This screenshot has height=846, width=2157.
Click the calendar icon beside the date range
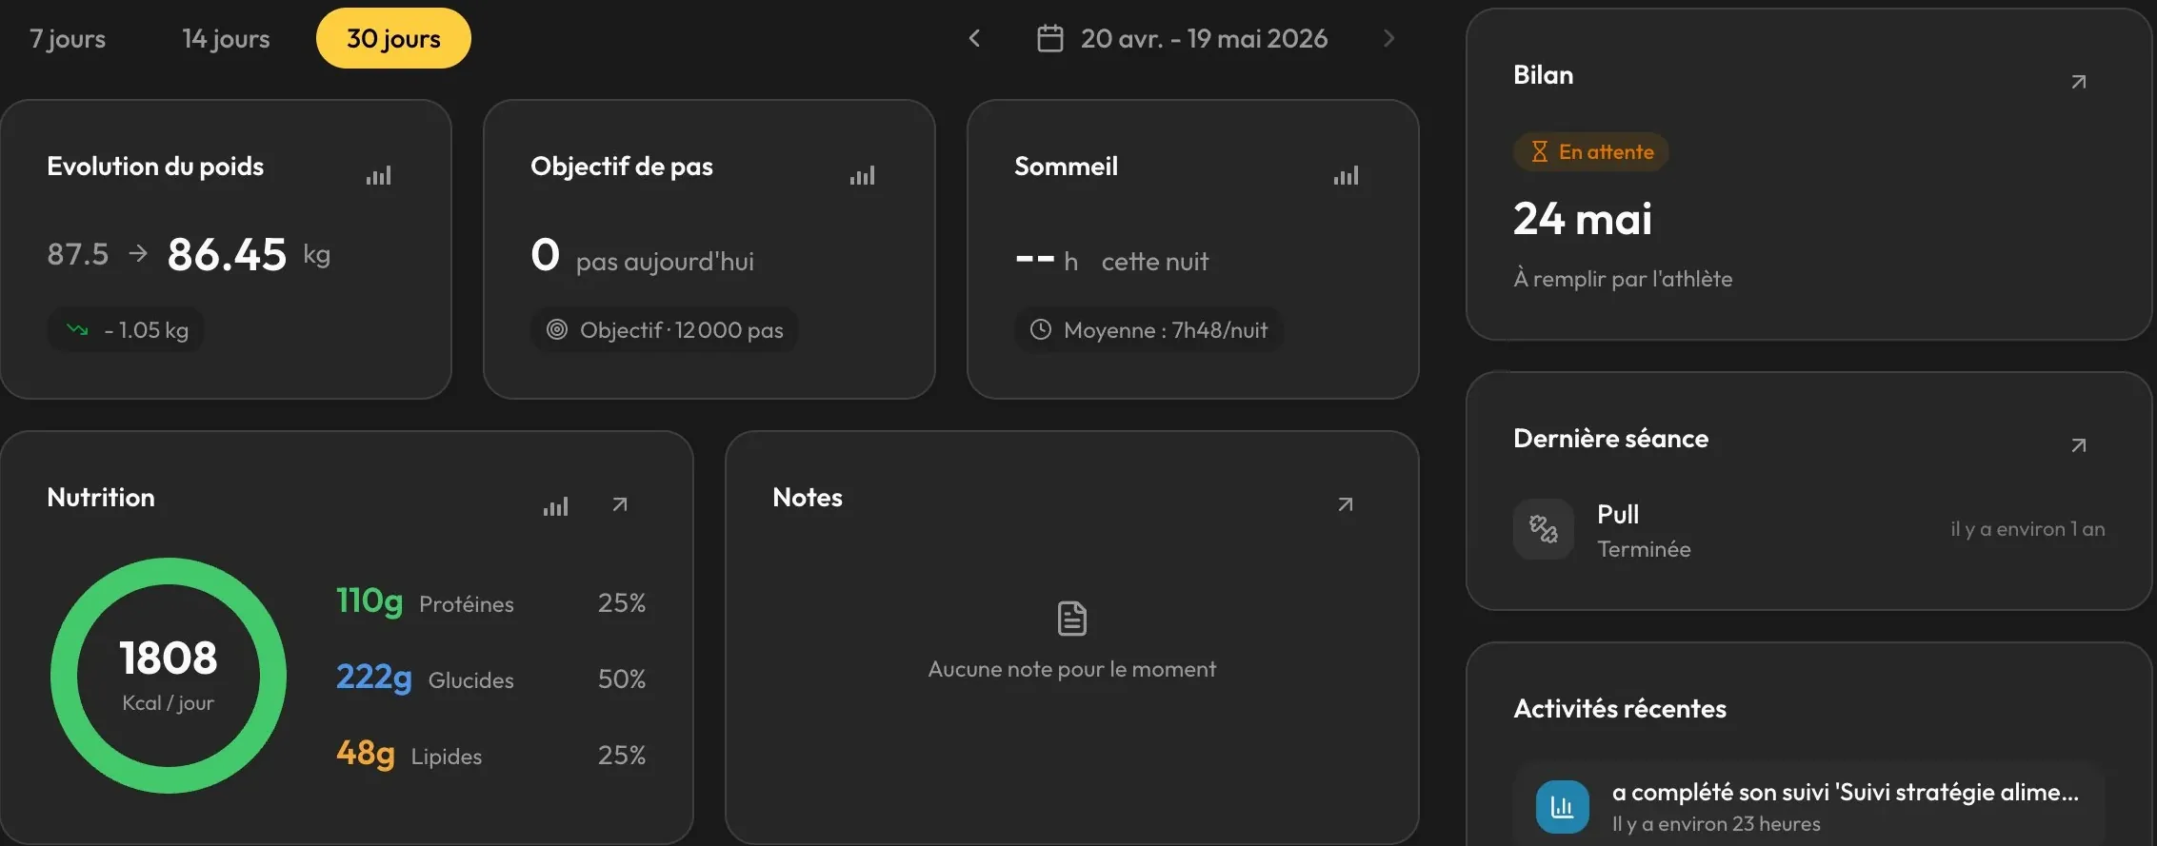(x=1050, y=39)
